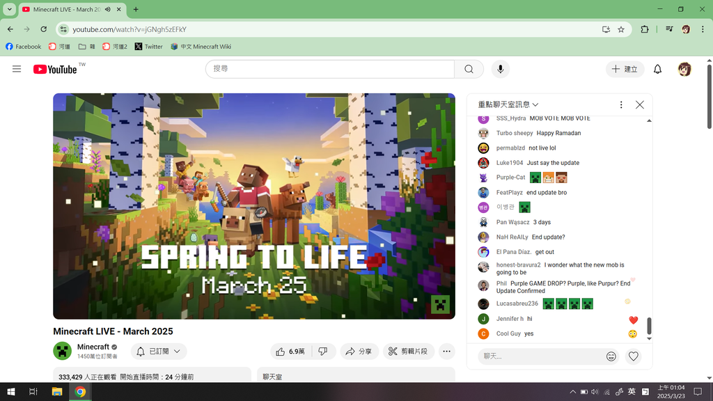
Task: Open the Minecraft channel name link
Action: pos(93,347)
